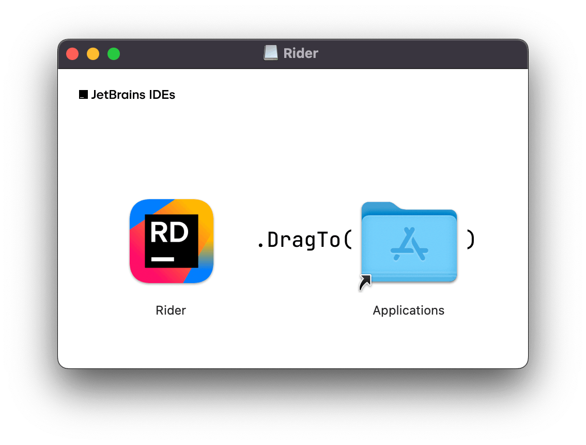
Task: Minimize the window with the yellow button
Action: point(93,54)
